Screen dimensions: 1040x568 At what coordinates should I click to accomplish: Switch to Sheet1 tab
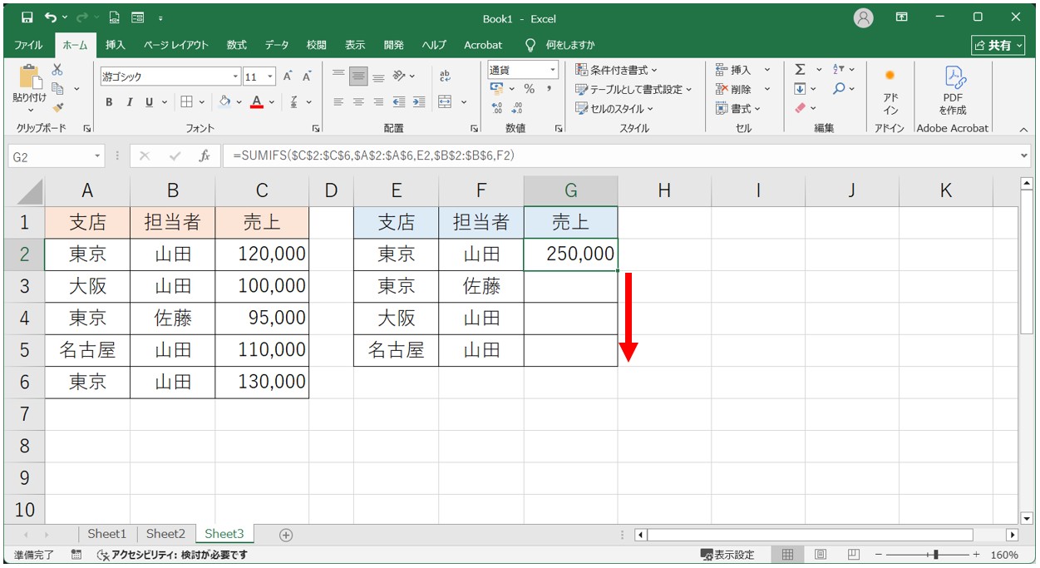pyautogui.click(x=107, y=534)
